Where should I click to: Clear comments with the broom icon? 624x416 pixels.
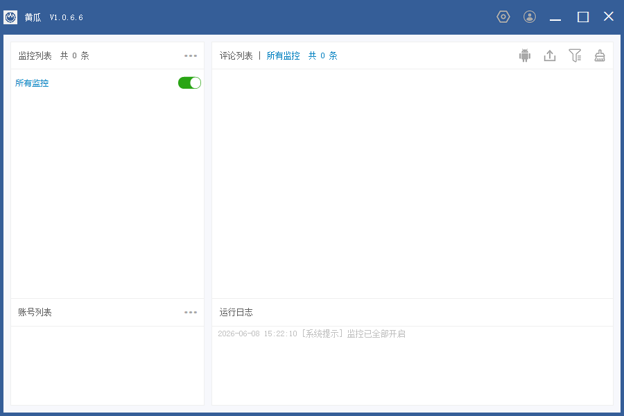pyautogui.click(x=600, y=55)
